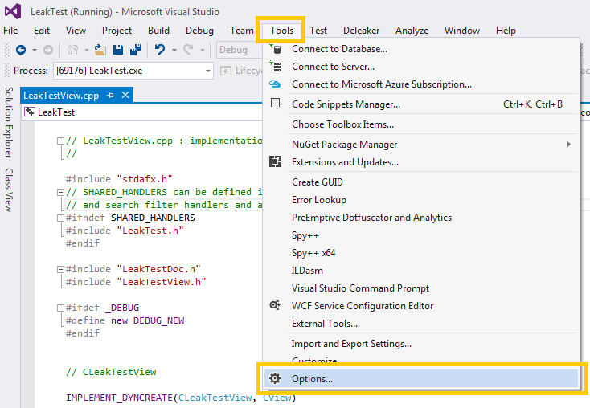Click the Extensions and Updates icon
The height and width of the screenshot is (408, 590).
(x=275, y=161)
